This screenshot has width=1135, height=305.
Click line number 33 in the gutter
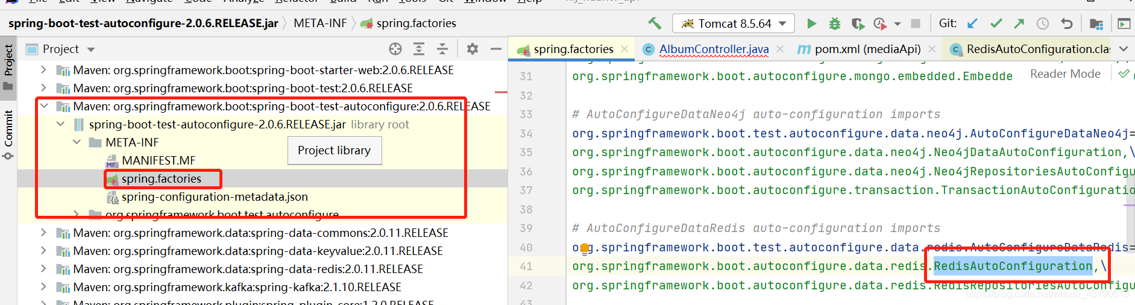click(x=526, y=115)
